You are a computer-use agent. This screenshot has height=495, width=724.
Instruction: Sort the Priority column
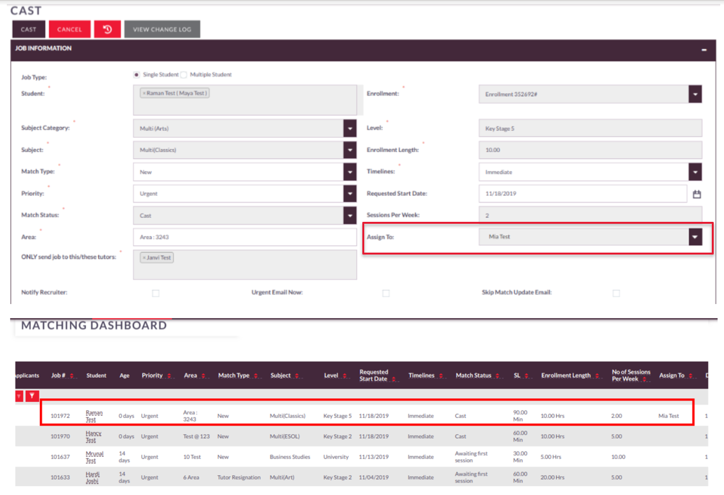pos(169,376)
